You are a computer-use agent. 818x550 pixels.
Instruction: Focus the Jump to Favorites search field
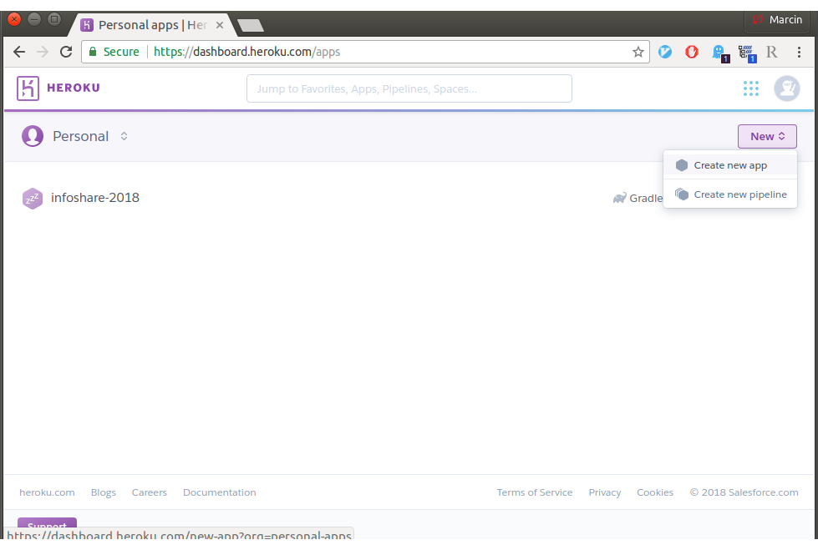click(409, 88)
